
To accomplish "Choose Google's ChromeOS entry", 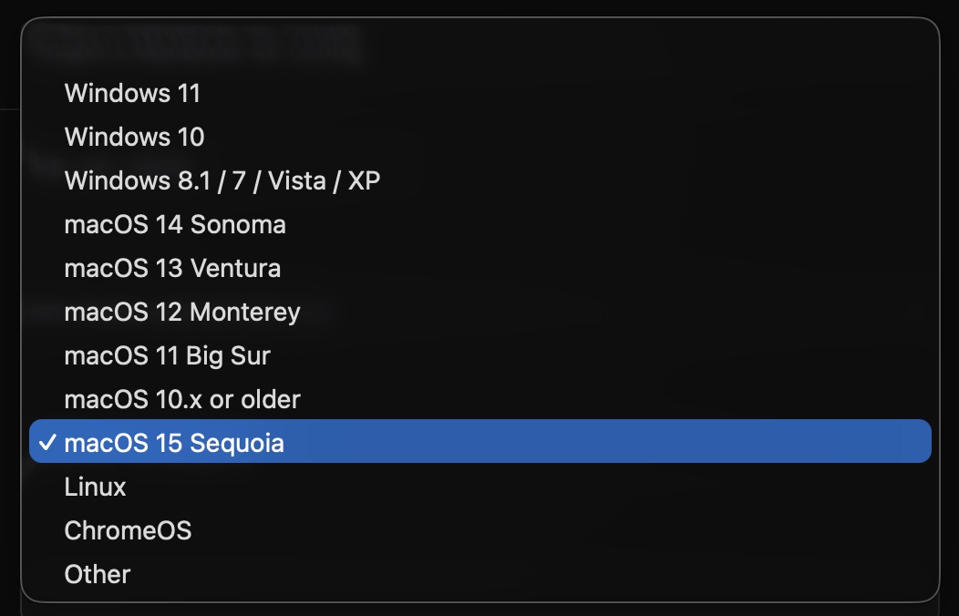I will tap(128, 530).
